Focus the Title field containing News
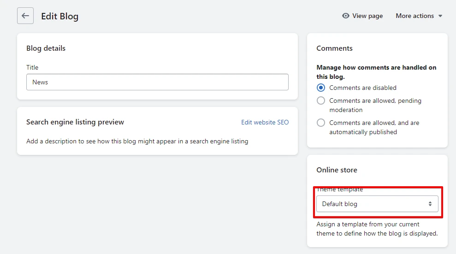 [x=157, y=82]
